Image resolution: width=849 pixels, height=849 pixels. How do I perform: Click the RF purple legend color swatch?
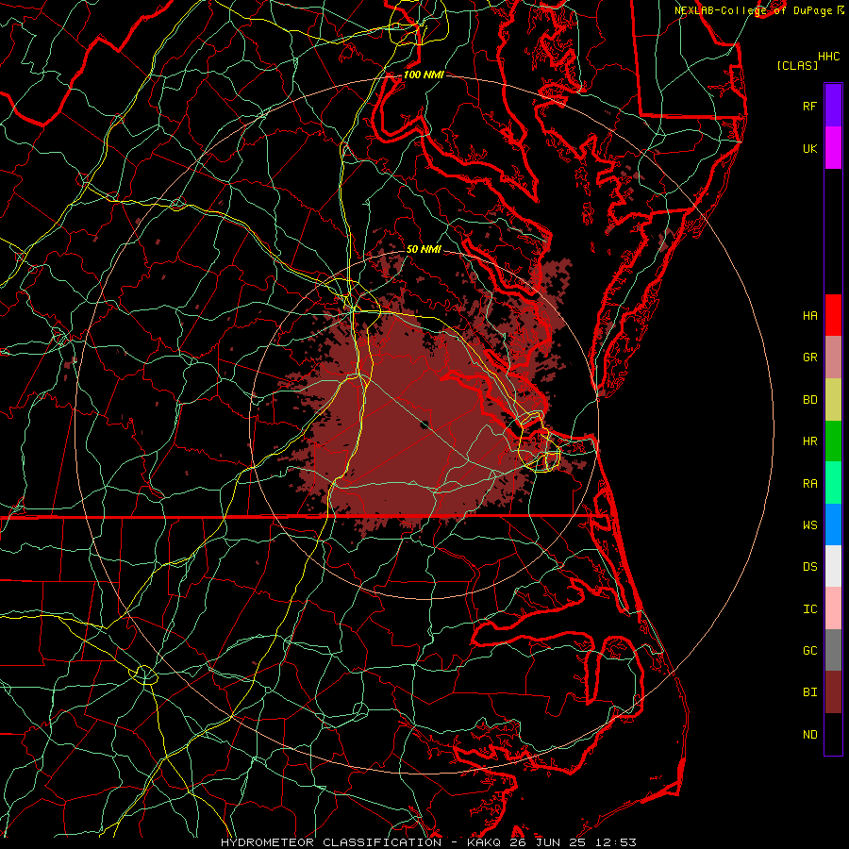coord(833,106)
